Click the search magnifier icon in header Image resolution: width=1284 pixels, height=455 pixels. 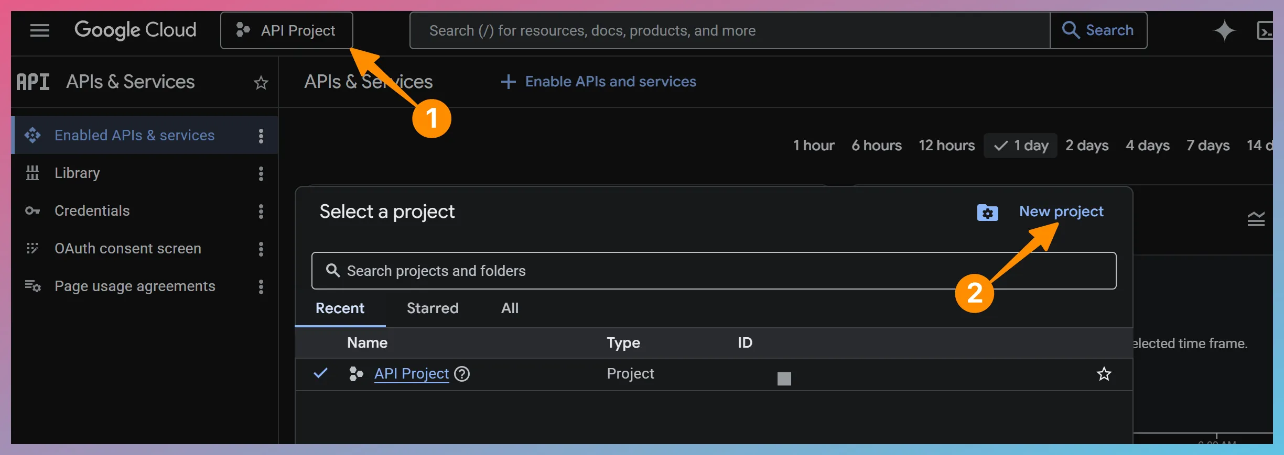pyautogui.click(x=1071, y=30)
